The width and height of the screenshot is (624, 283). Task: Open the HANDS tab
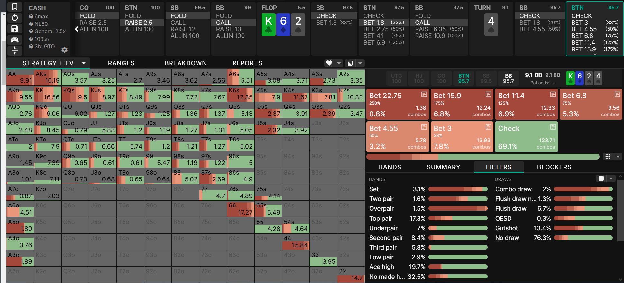[390, 167]
